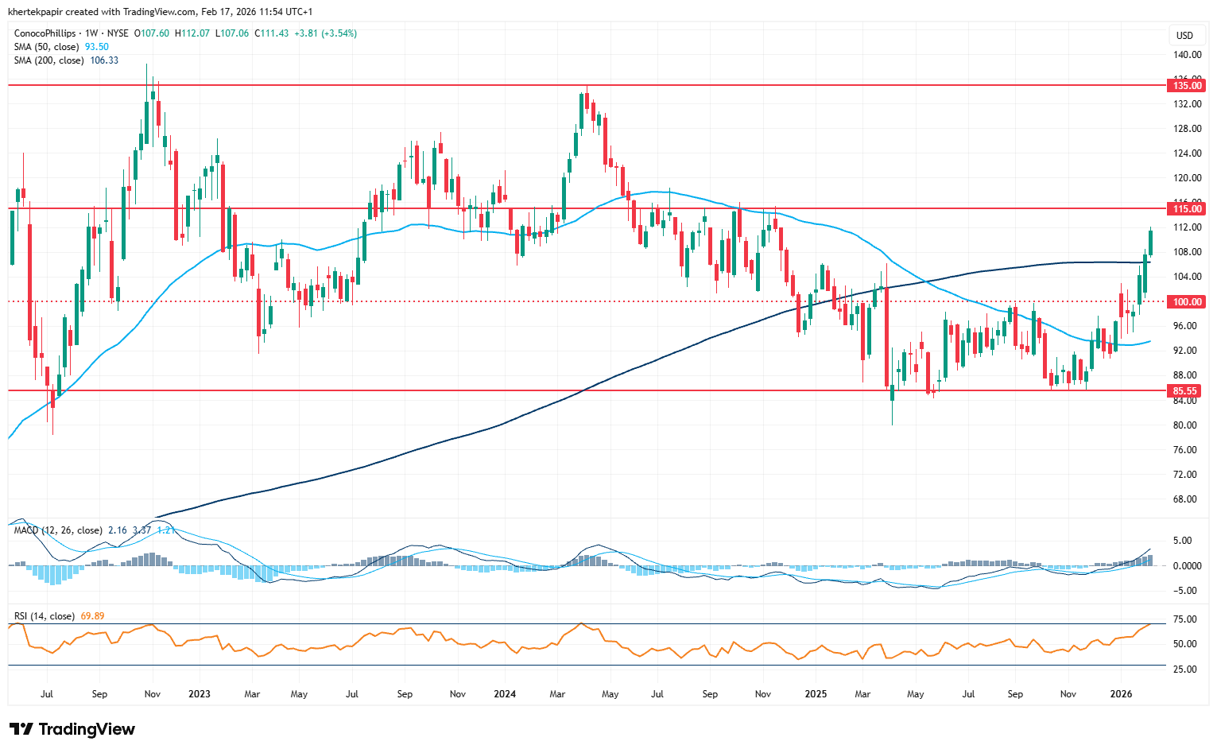Click the ConocoPhillips symbol title
Screen dimensions: 1217x753
[45, 33]
